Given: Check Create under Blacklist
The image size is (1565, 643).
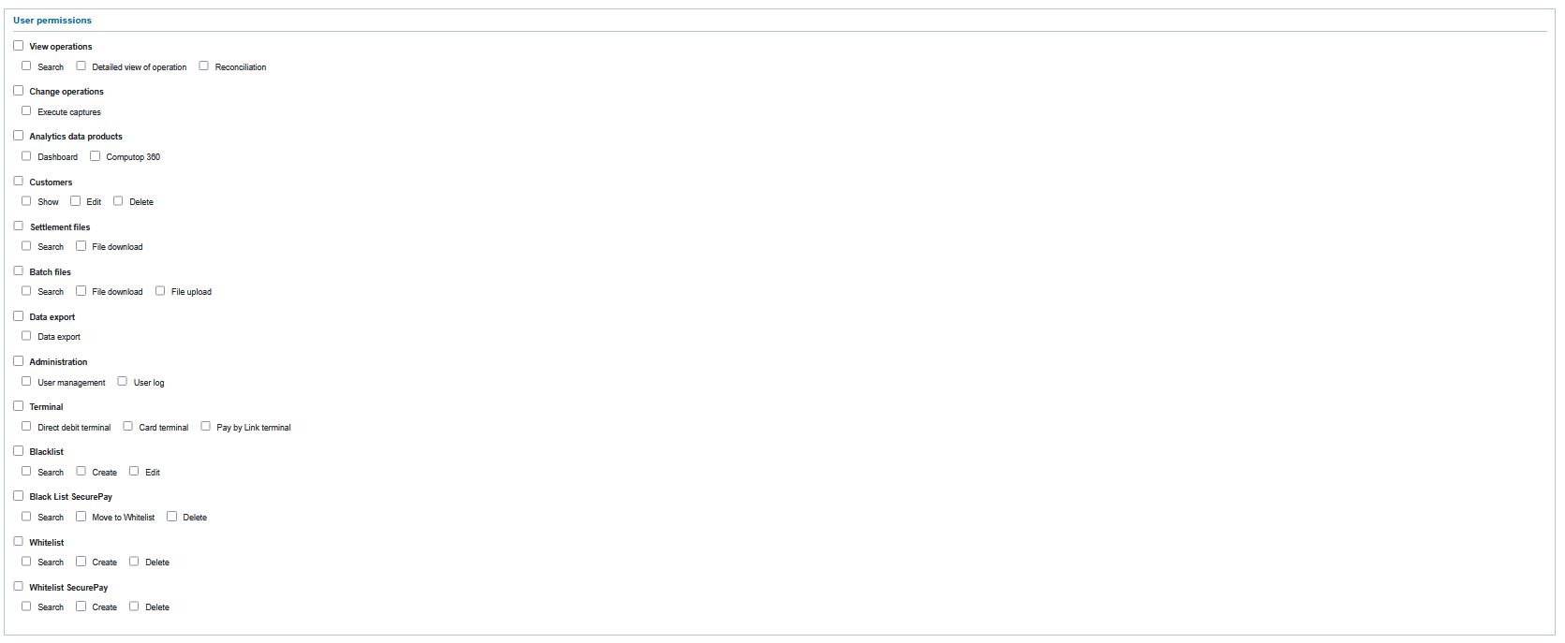Looking at the screenshot, I should click(x=81, y=472).
